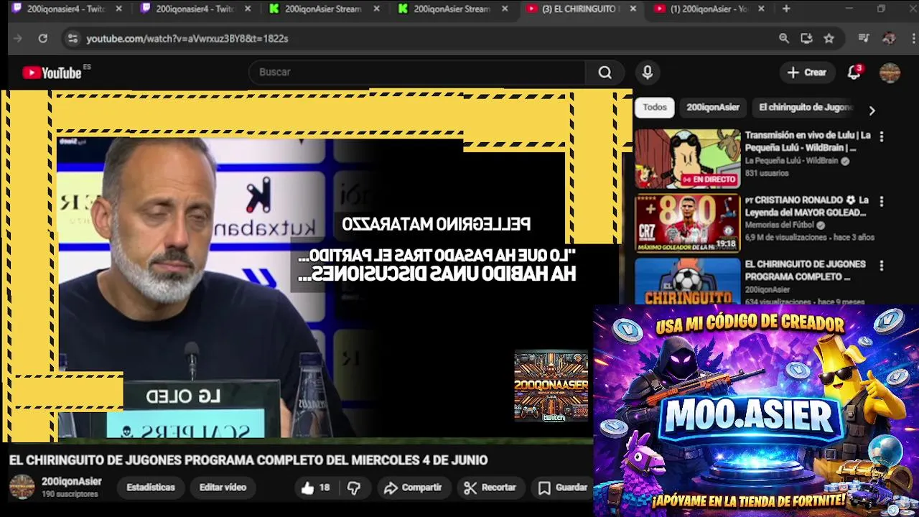Close the second 200iqonasier4 Twitch tab

point(248,9)
